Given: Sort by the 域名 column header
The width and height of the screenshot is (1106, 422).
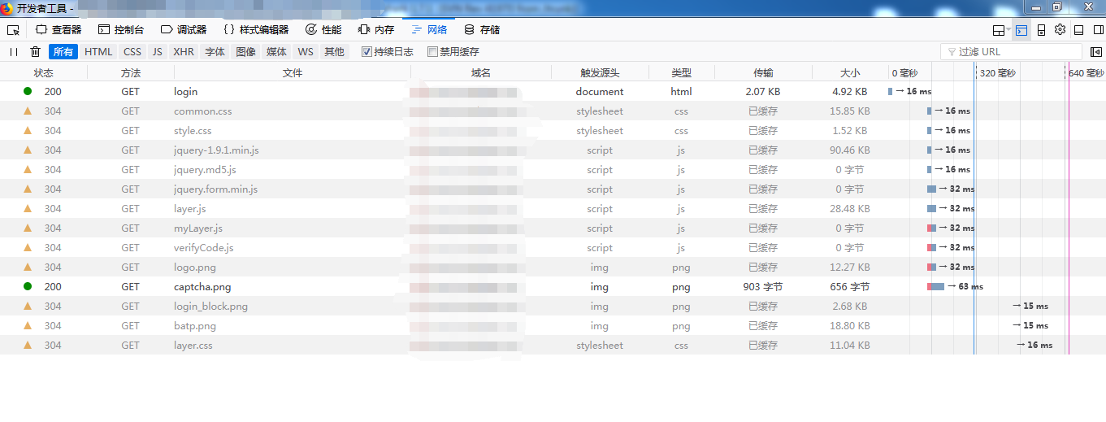Looking at the screenshot, I should (x=481, y=72).
